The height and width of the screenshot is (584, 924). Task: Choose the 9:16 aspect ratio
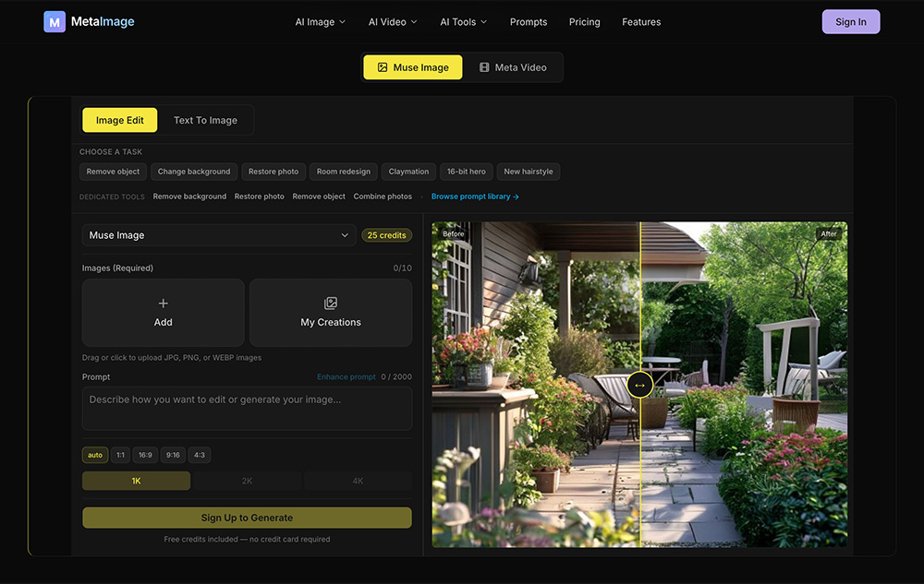(x=173, y=455)
